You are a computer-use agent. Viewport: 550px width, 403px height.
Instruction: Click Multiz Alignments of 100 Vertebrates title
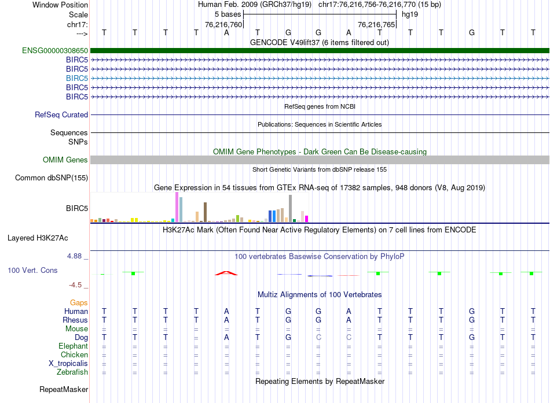pyautogui.click(x=320, y=294)
